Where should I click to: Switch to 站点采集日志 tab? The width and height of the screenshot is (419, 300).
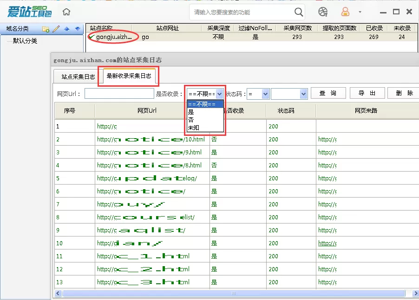[78, 77]
